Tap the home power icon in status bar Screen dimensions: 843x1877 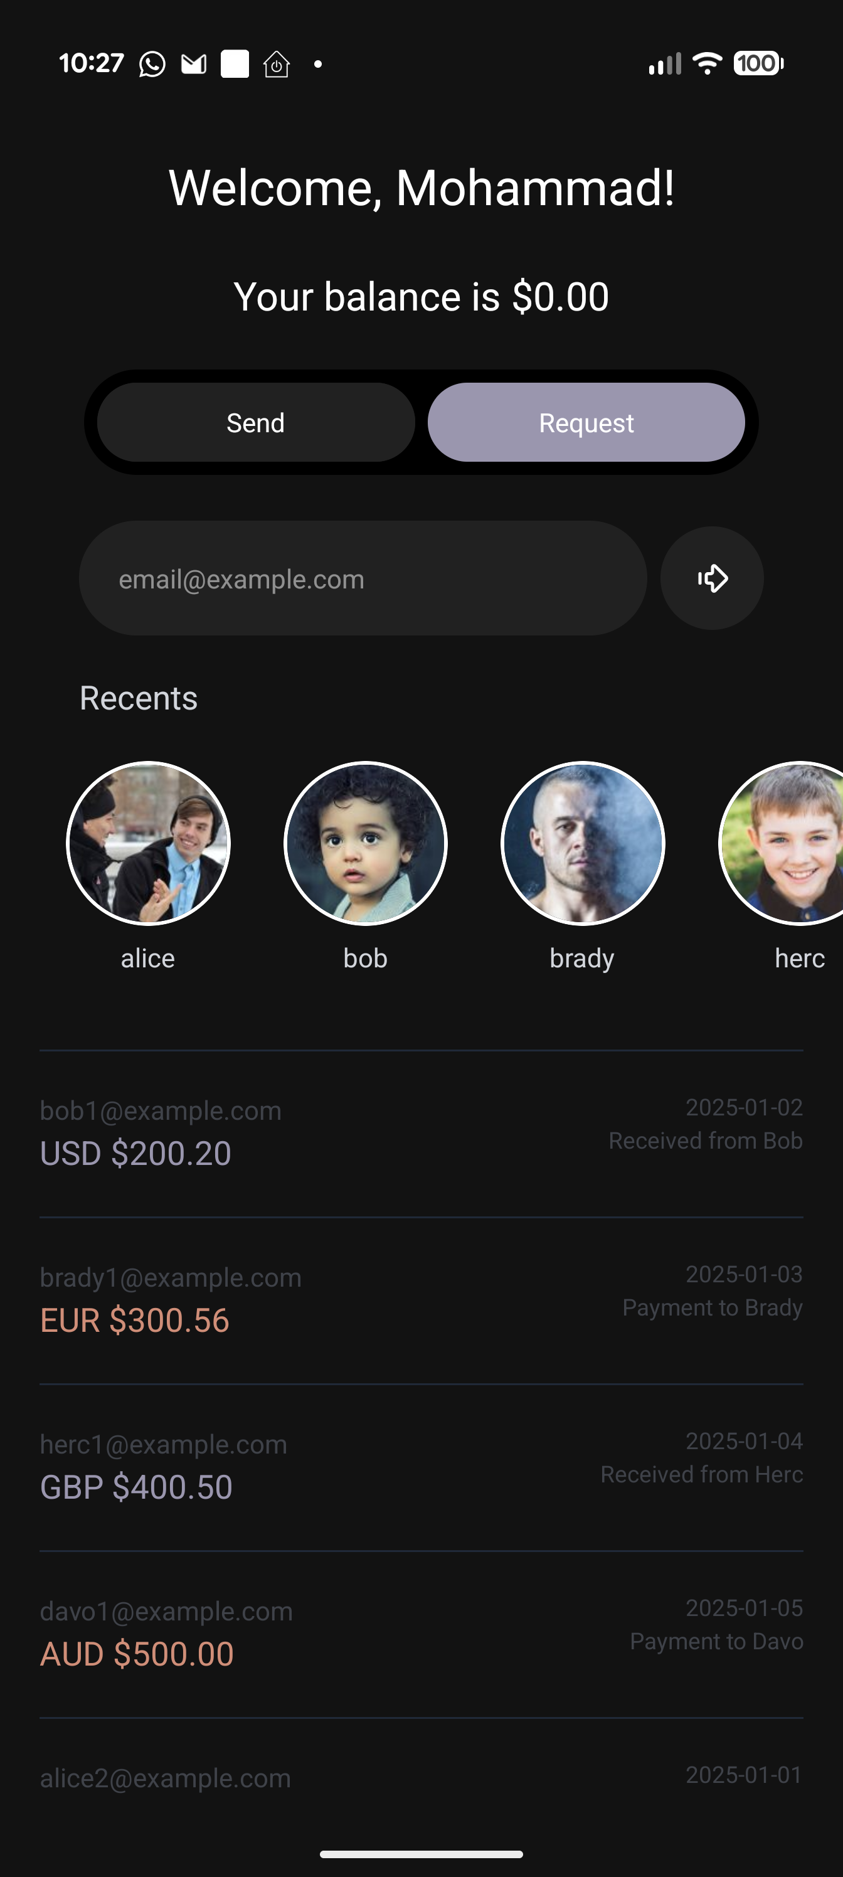click(x=276, y=64)
